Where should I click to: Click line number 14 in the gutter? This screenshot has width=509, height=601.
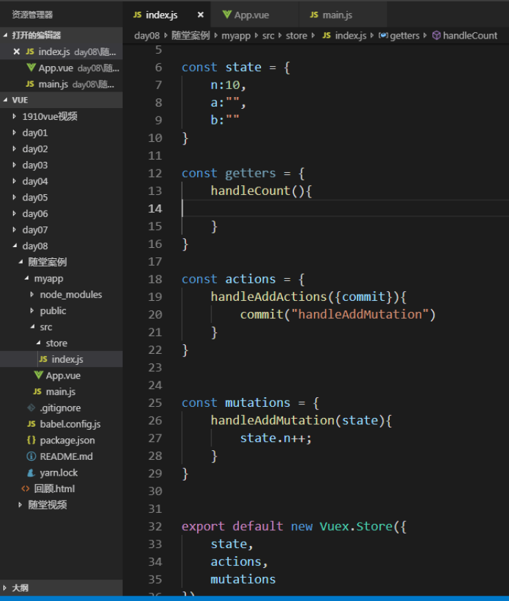pos(155,209)
